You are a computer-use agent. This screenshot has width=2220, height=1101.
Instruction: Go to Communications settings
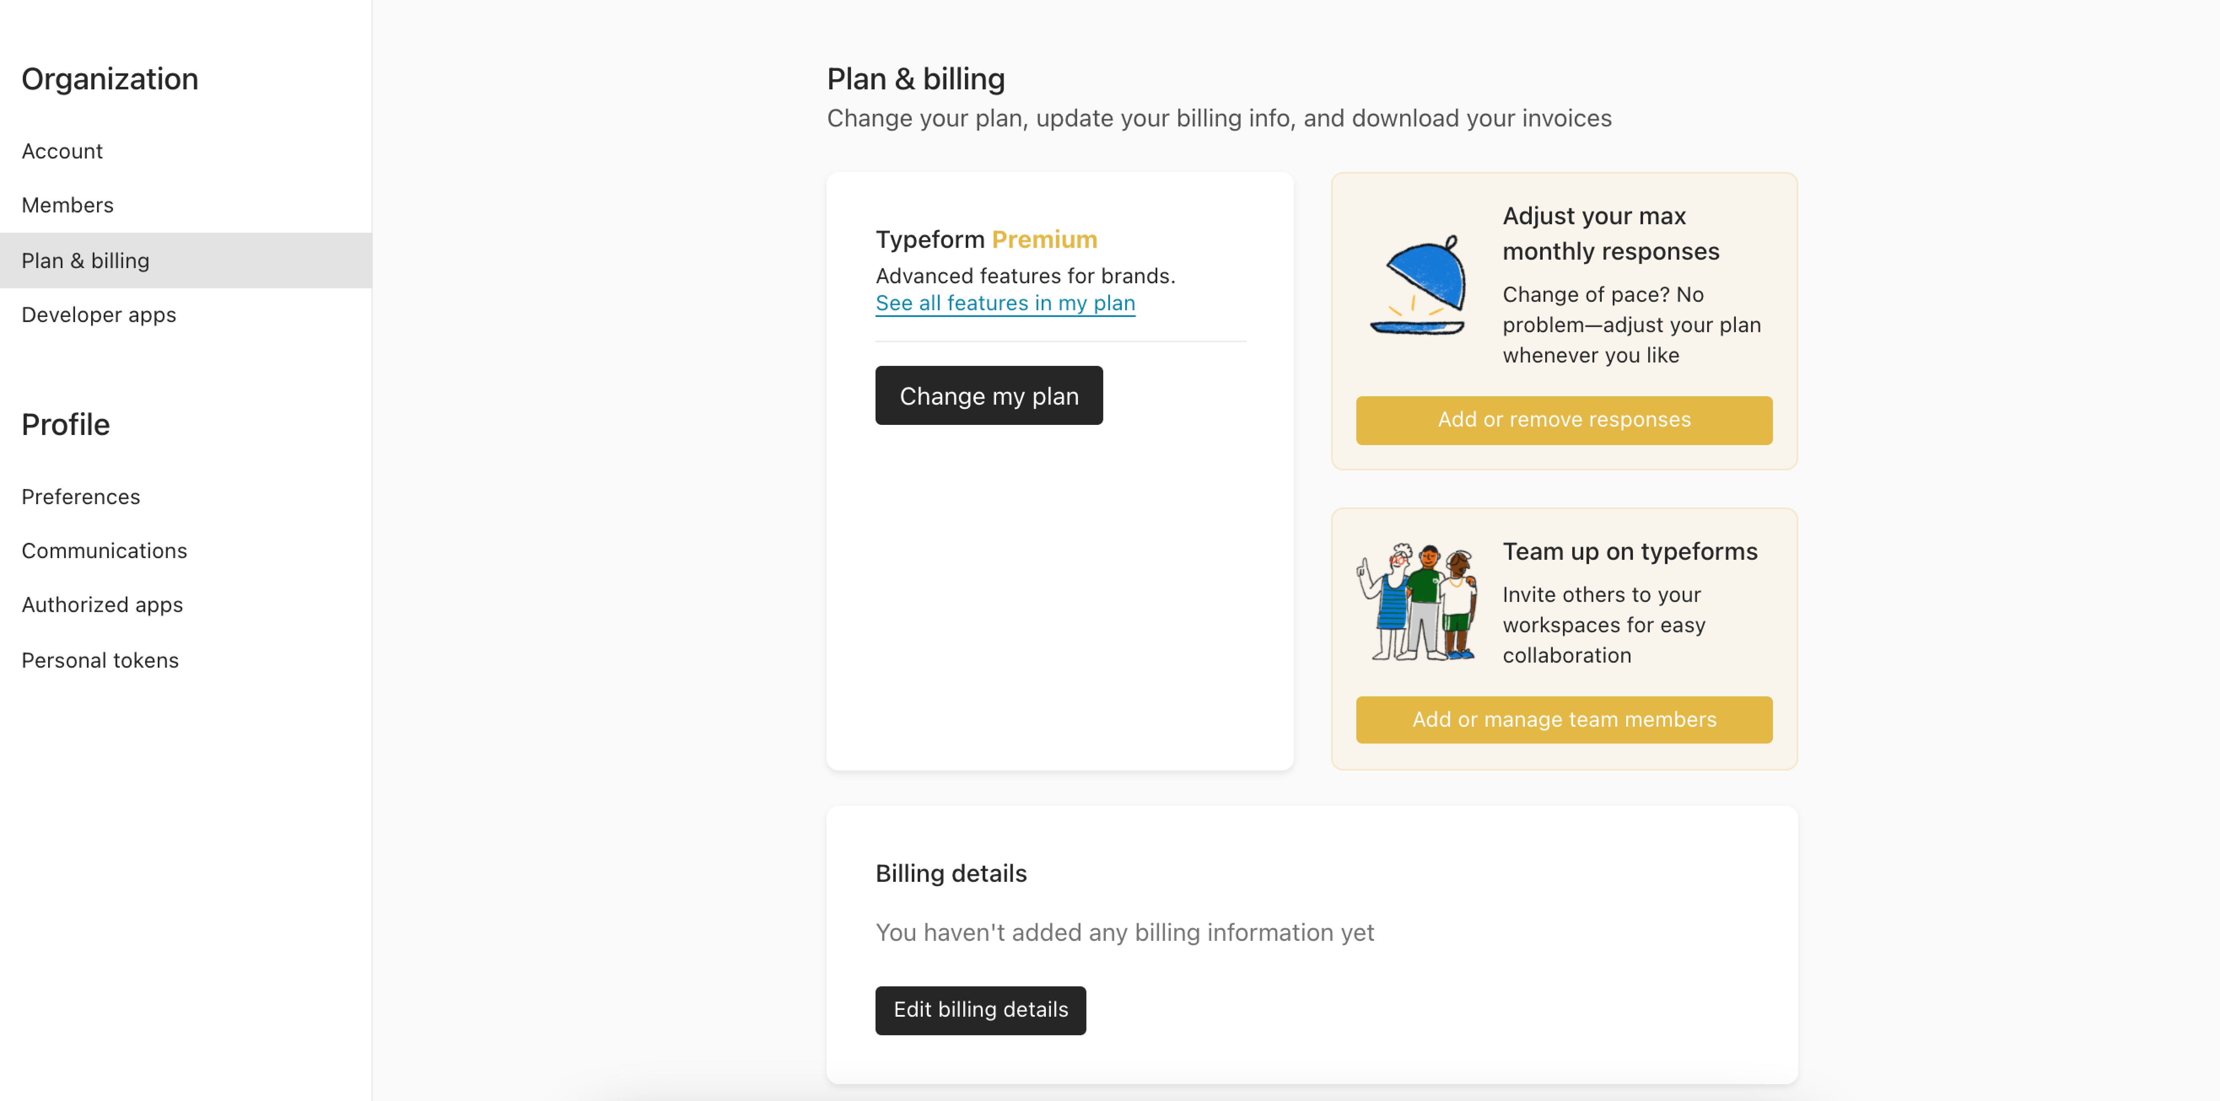[x=103, y=550]
